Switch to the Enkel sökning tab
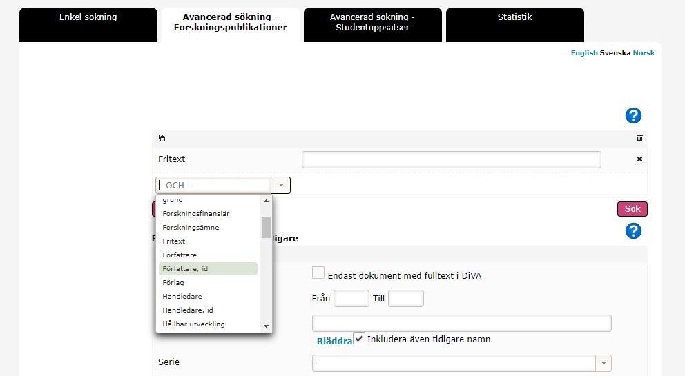 click(x=88, y=17)
